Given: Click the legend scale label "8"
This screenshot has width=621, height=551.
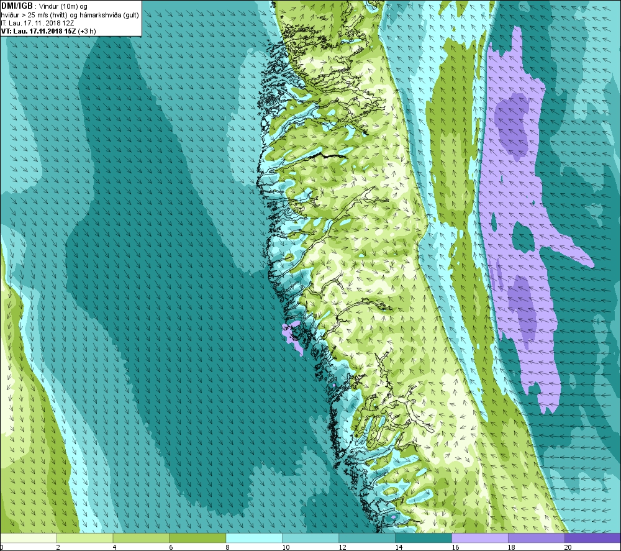Looking at the screenshot, I should click(228, 547).
